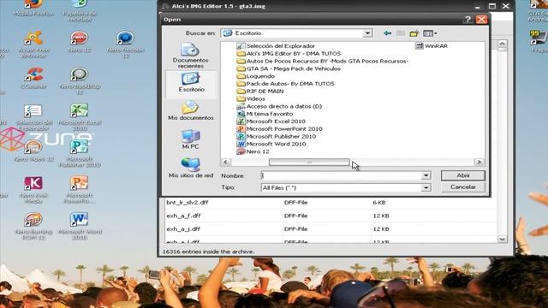
Task: Click horizontal scrollbar thumb in file list
Action: tap(309, 162)
